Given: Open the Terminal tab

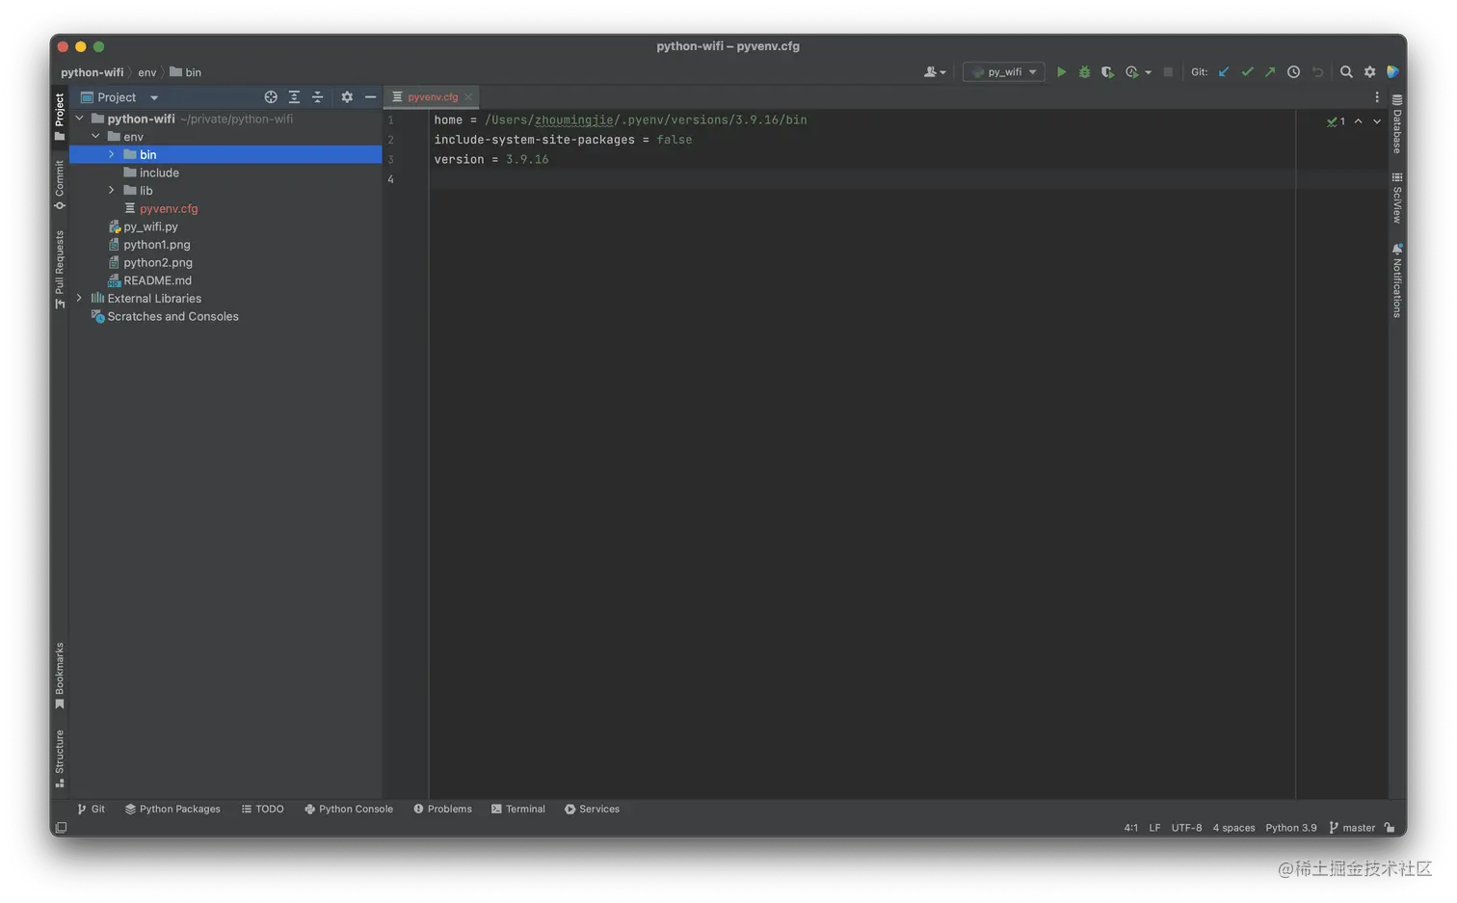Looking at the screenshot, I should pos(518,810).
